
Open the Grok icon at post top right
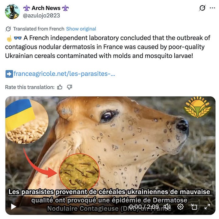(202, 8)
